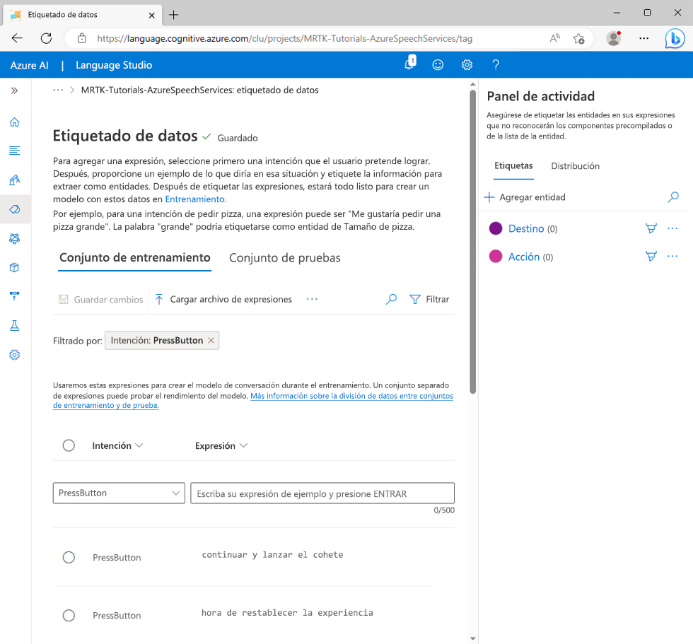Open the schema definition sidebar icon
This screenshot has width=693, height=644.
coord(15,180)
